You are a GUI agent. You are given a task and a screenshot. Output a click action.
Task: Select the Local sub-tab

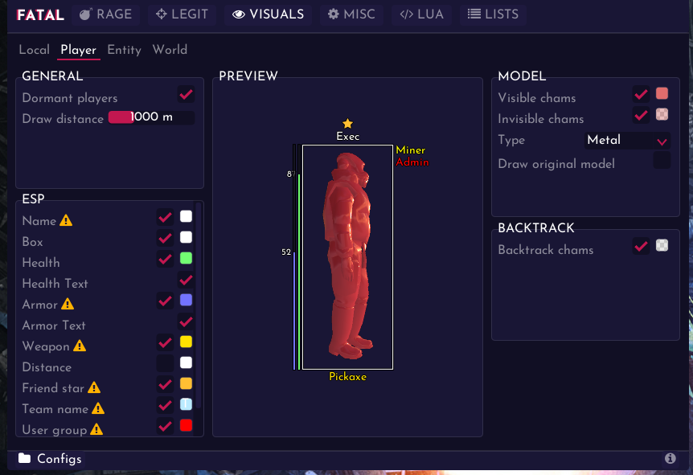click(34, 50)
